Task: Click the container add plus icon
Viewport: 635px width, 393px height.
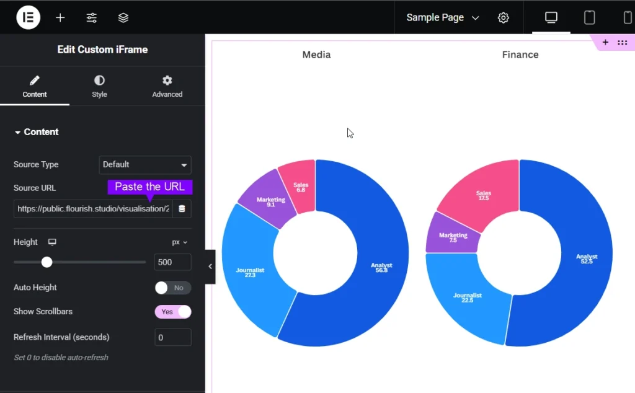Action: (x=605, y=43)
